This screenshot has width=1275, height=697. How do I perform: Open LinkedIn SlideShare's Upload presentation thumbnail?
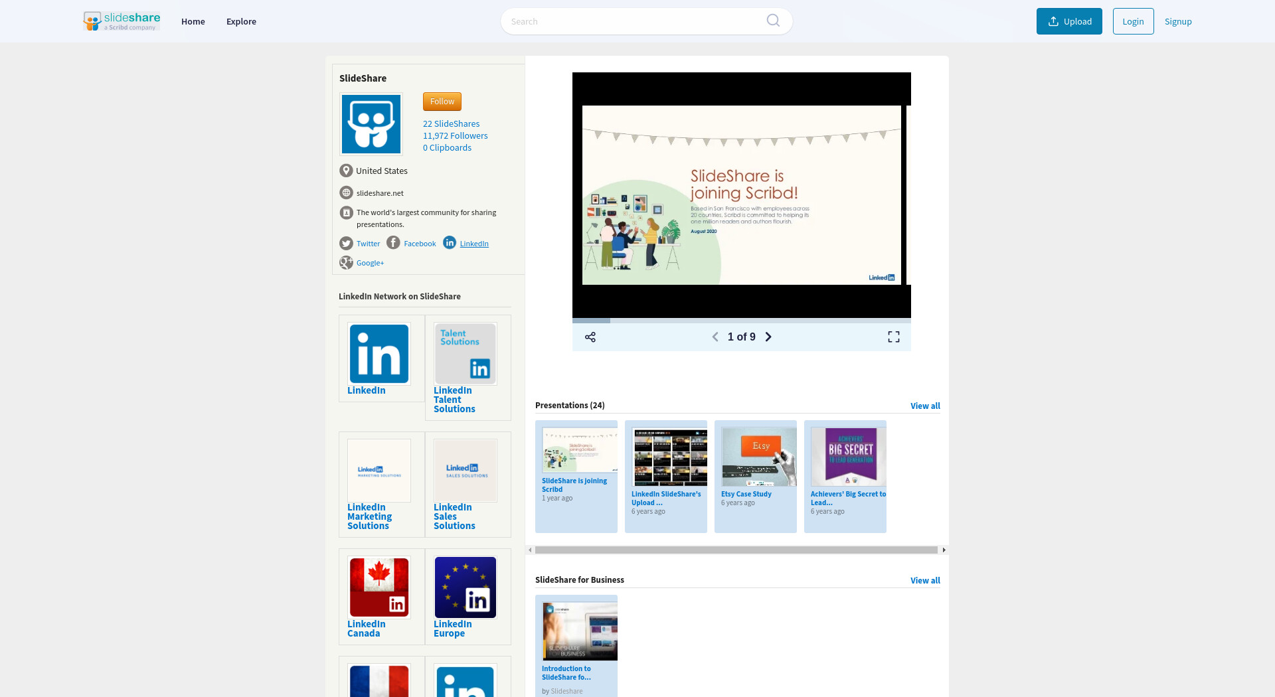669,457
